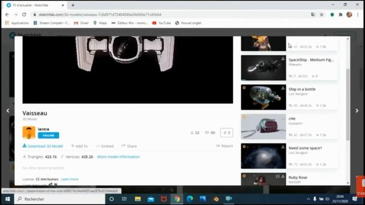Open SpaceShip Medium Fig thumbnail

tap(263, 68)
